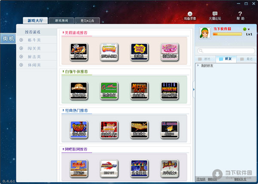This screenshot has height=184, width=258.
Task: Launch the Bomberman game icon
Action: (79, 52)
